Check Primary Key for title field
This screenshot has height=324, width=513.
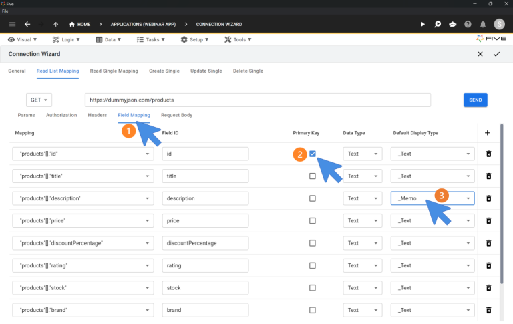coord(313,176)
